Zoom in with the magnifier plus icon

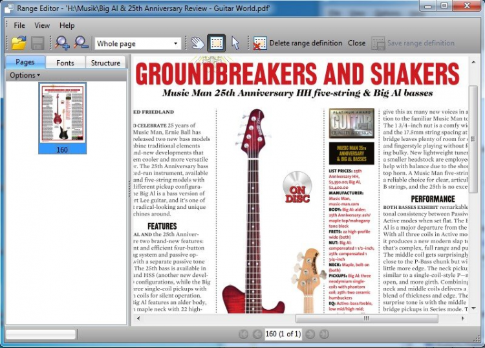pos(62,43)
